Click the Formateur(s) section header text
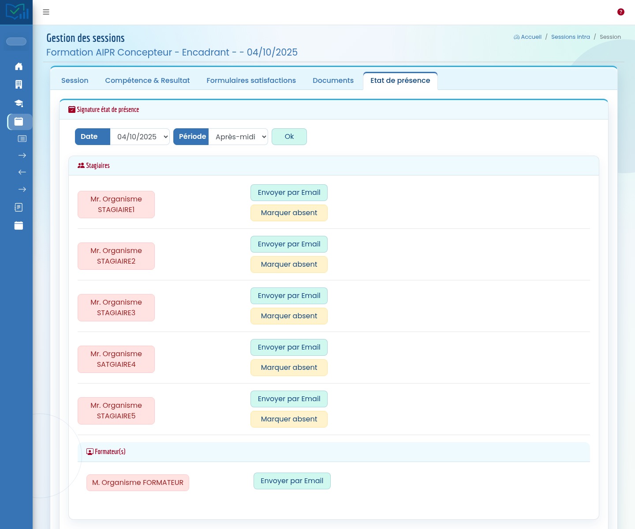This screenshot has height=529, width=635. pos(110,452)
